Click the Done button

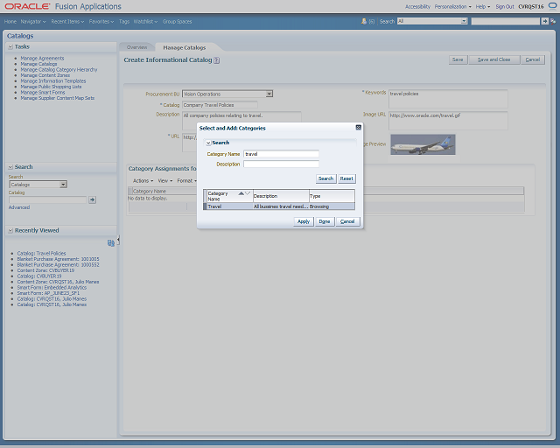[x=325, y=221]
